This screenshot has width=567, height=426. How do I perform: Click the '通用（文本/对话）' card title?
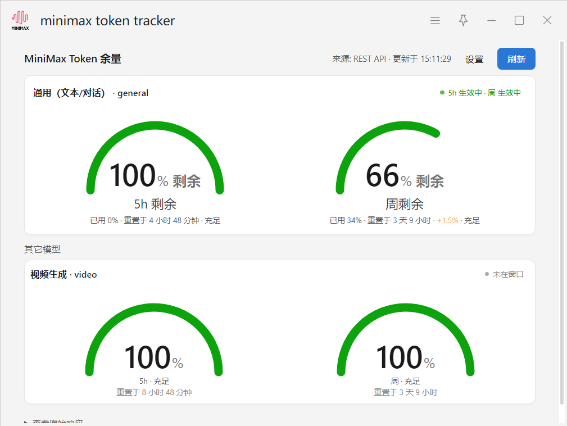(x=69, y=93)
